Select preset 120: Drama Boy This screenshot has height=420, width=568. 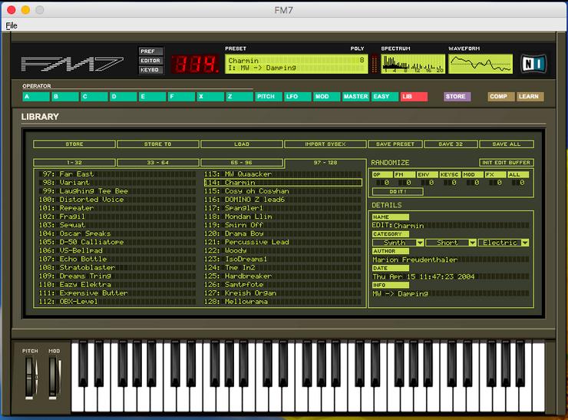click(x=246, y=233)
